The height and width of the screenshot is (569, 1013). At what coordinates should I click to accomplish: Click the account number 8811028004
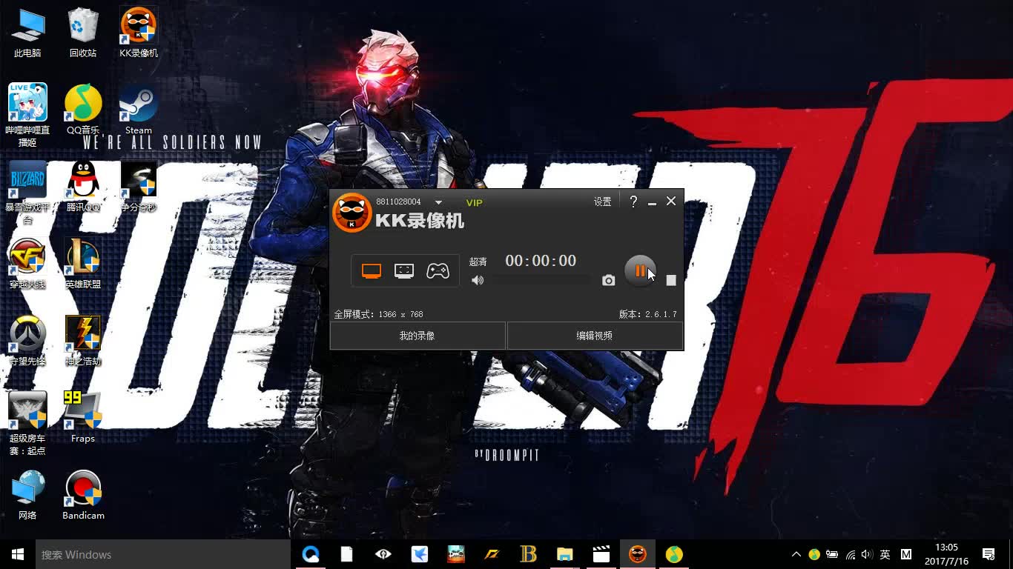(x=398, y=202)
